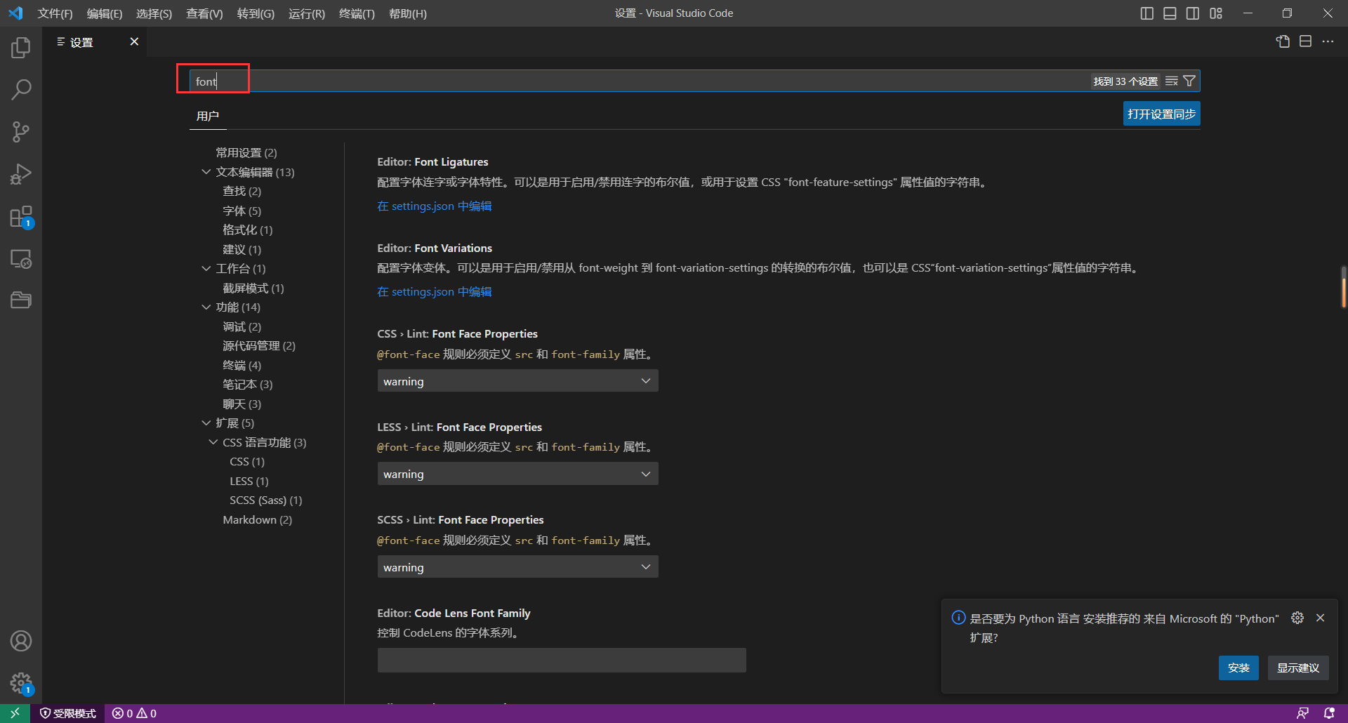
Task: Collapse the 文本编辑器 (13) tree group
Action: (206, 172)
